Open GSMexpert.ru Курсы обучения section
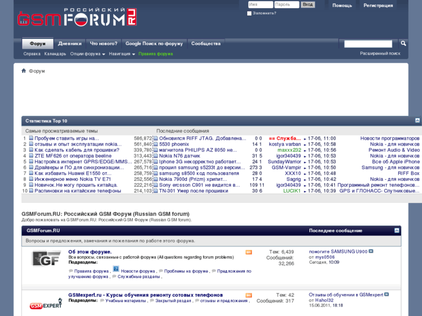Image resolution: width=422 pixels, height=316 pixels. pyautogui.click(x=145, y=295)
